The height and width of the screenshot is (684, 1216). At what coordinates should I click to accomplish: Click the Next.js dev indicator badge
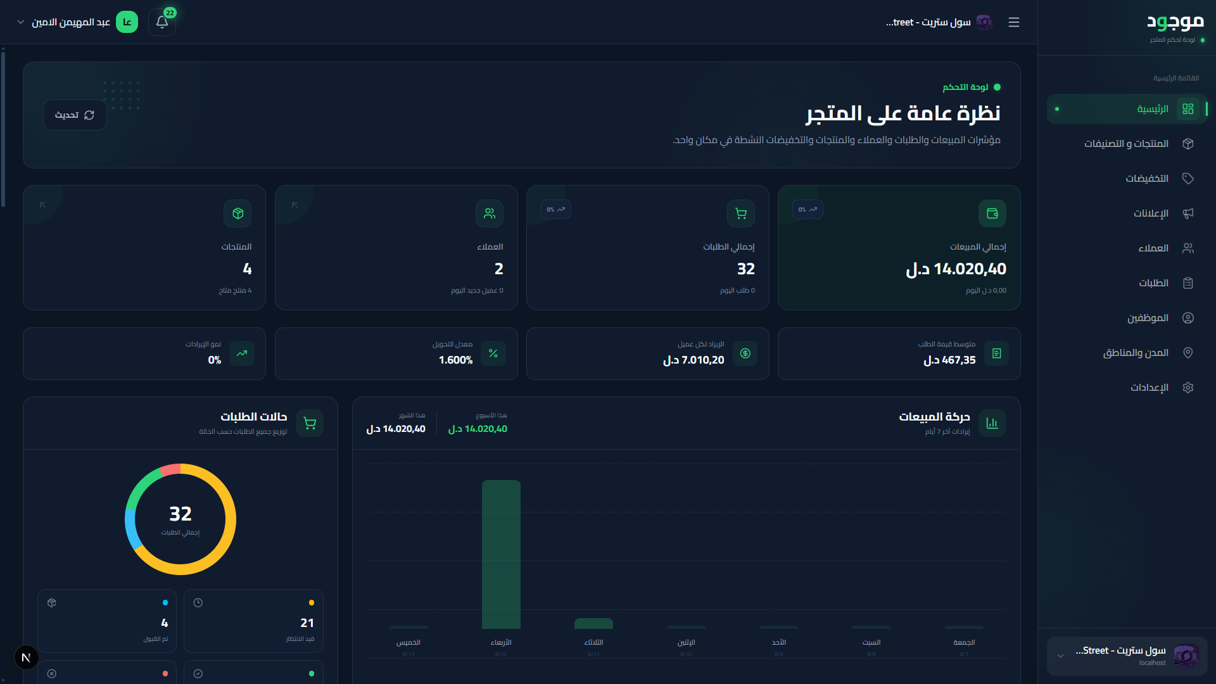coord(26,657)
